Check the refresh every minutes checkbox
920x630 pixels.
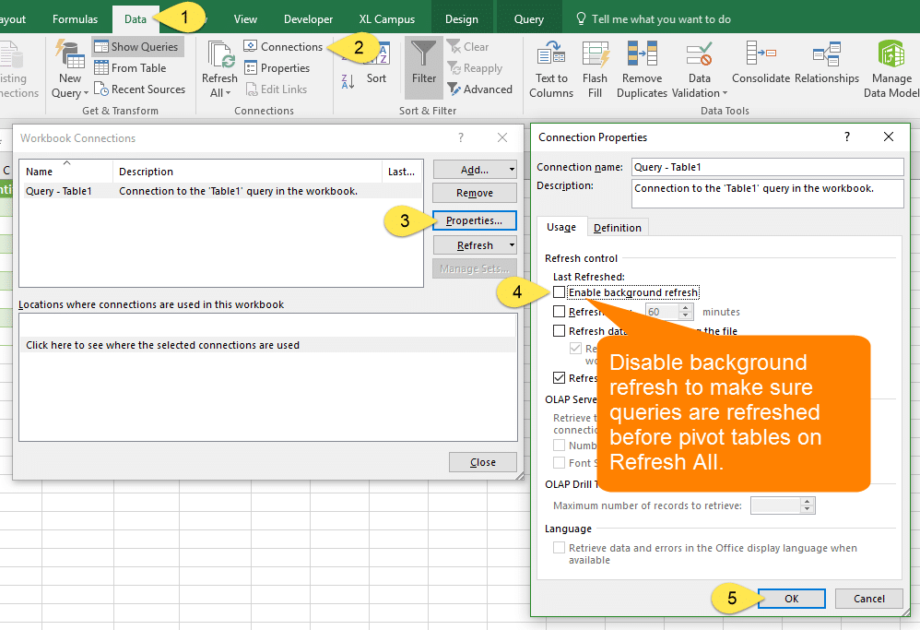[560, 312]
